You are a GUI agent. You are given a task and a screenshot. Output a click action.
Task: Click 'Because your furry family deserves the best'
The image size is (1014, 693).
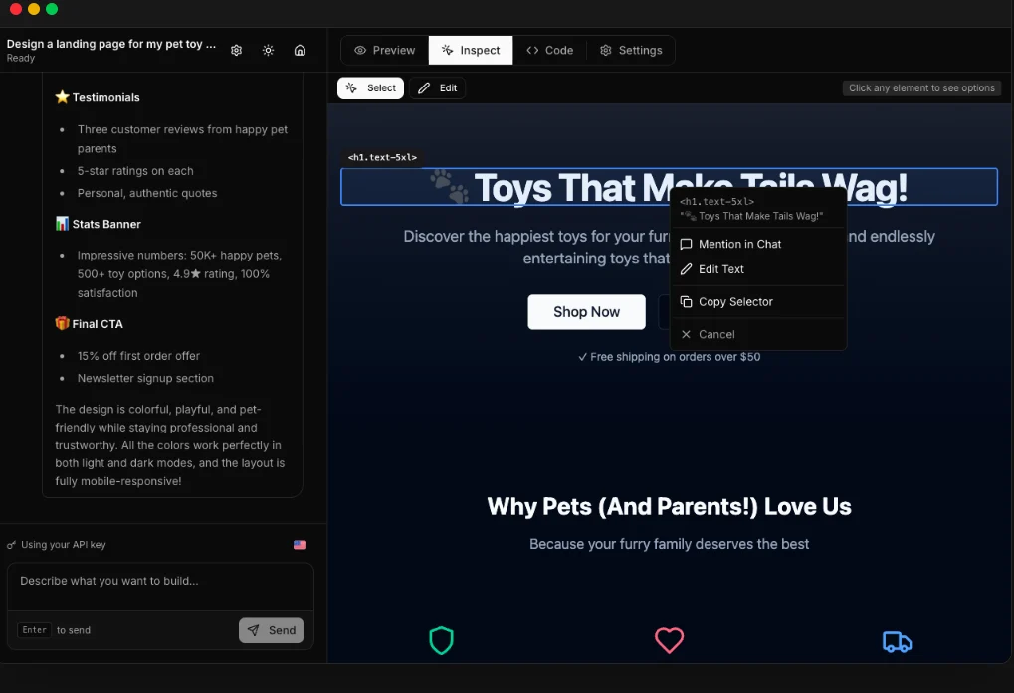point(669,544)
